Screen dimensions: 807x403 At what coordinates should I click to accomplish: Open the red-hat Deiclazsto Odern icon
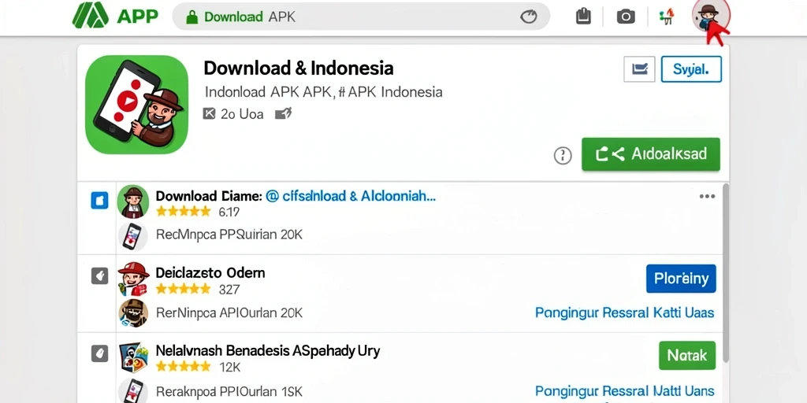(133, 279)
